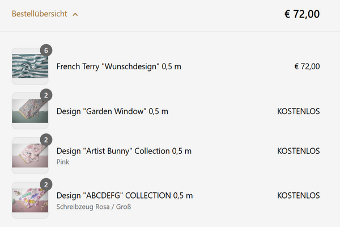Screen dimensions: 340x227
Task: Click the Garden Window quantity badge
Action: click(x=46, y=95)
